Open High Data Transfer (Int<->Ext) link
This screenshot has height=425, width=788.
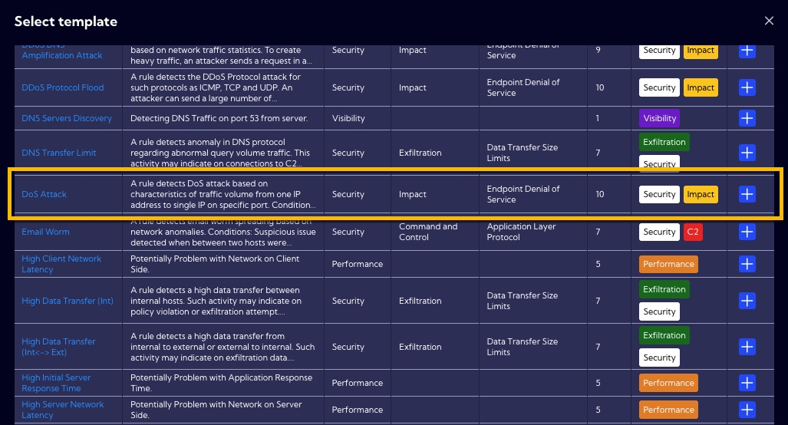click(x=58, y=347)
